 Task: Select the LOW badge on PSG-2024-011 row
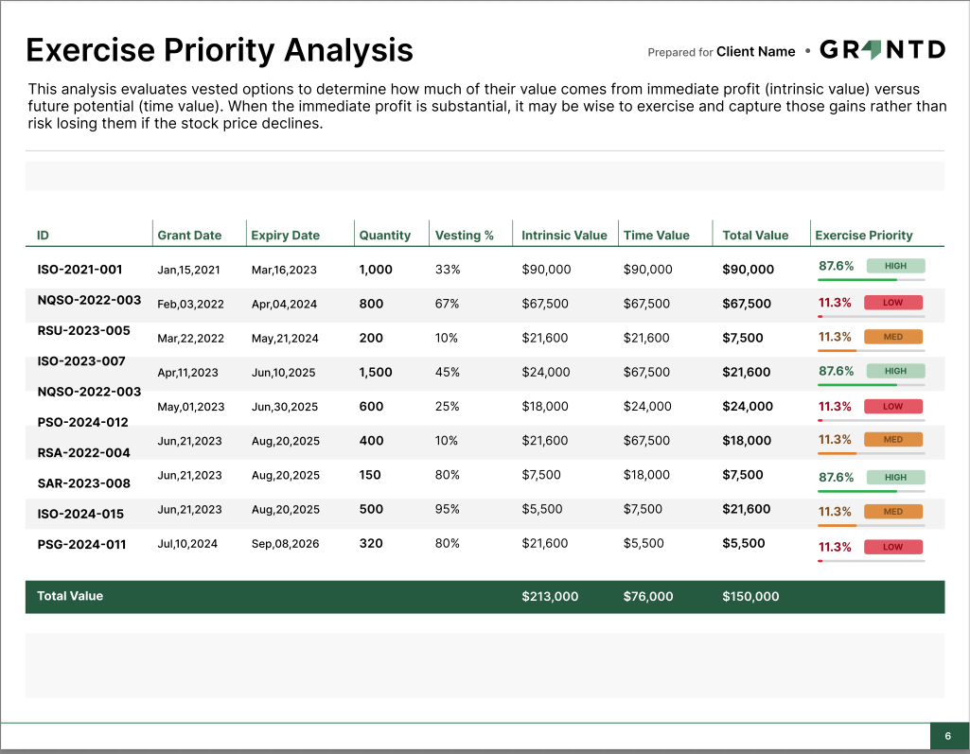[x=893, y=546]
